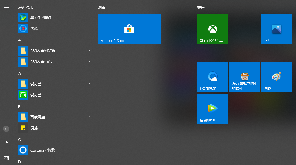Image resolution: width=296 pixels, height=165 pixels.
Task: Open the Documents sidebar button
Action: point(6,144)
